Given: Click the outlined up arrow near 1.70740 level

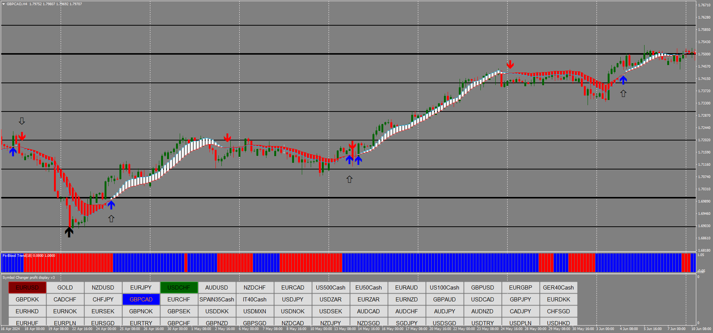Looking at the screenshot, I should click(x=349, y=180).
